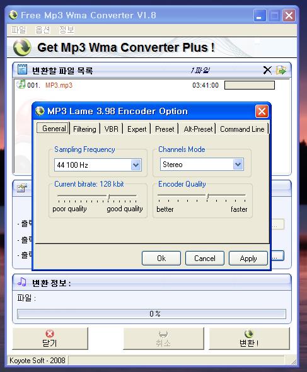Open the VBR tab
Image resolution: width=307 pixels, height=372 pixels.
tap(112, 129)
